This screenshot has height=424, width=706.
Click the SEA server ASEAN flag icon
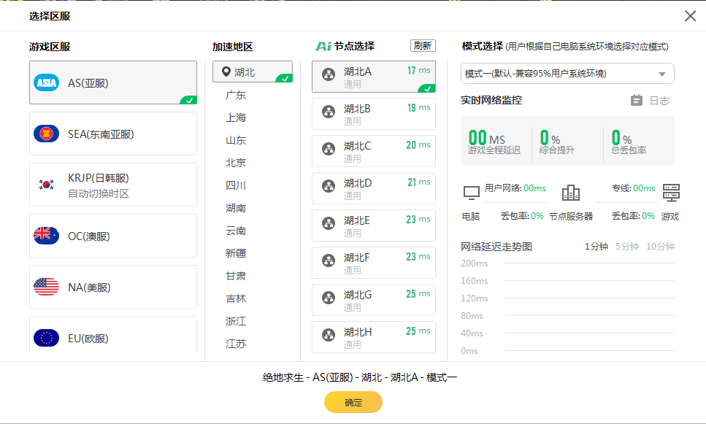[x=47, y=134]
